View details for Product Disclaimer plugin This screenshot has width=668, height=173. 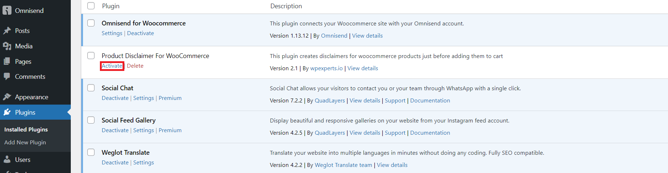click(x=363, y=68)
